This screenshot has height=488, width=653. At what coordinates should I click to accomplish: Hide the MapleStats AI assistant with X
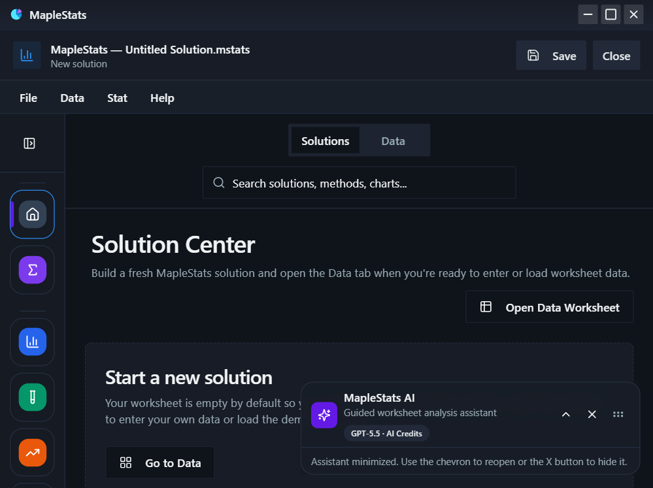(592, 414)
